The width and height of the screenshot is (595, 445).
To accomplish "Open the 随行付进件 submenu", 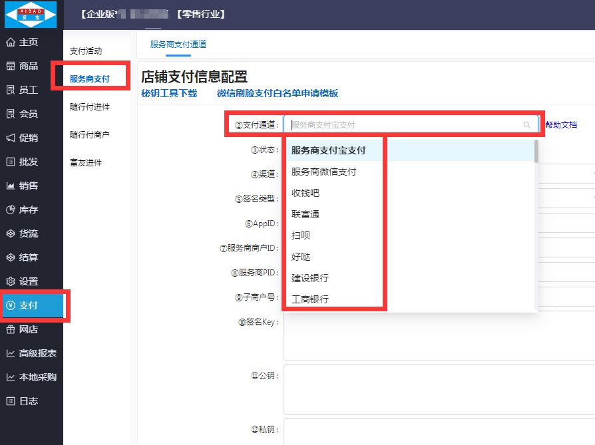I will click(x=90, y=107).
